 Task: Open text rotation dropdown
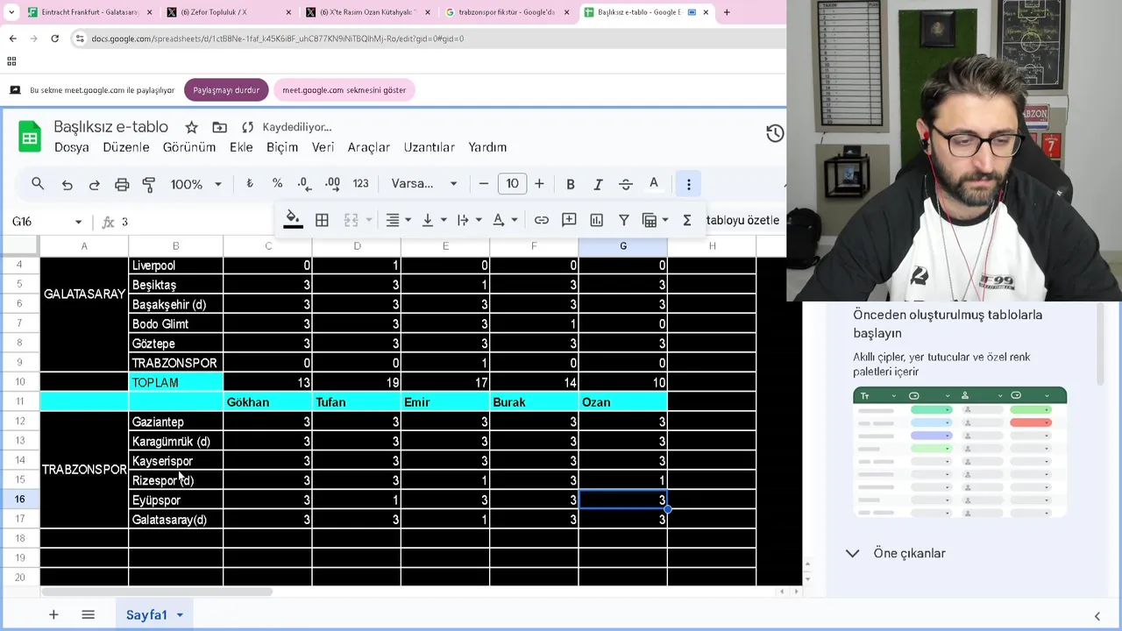pyautogui.click(x=505, y=220)
